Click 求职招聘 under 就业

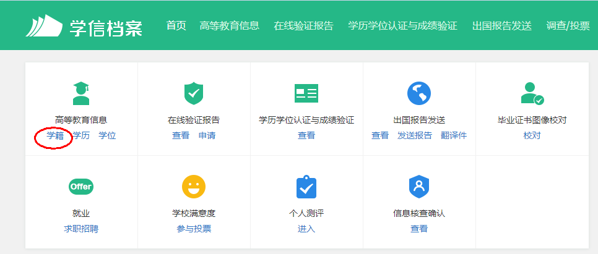(x=81, y=229)
